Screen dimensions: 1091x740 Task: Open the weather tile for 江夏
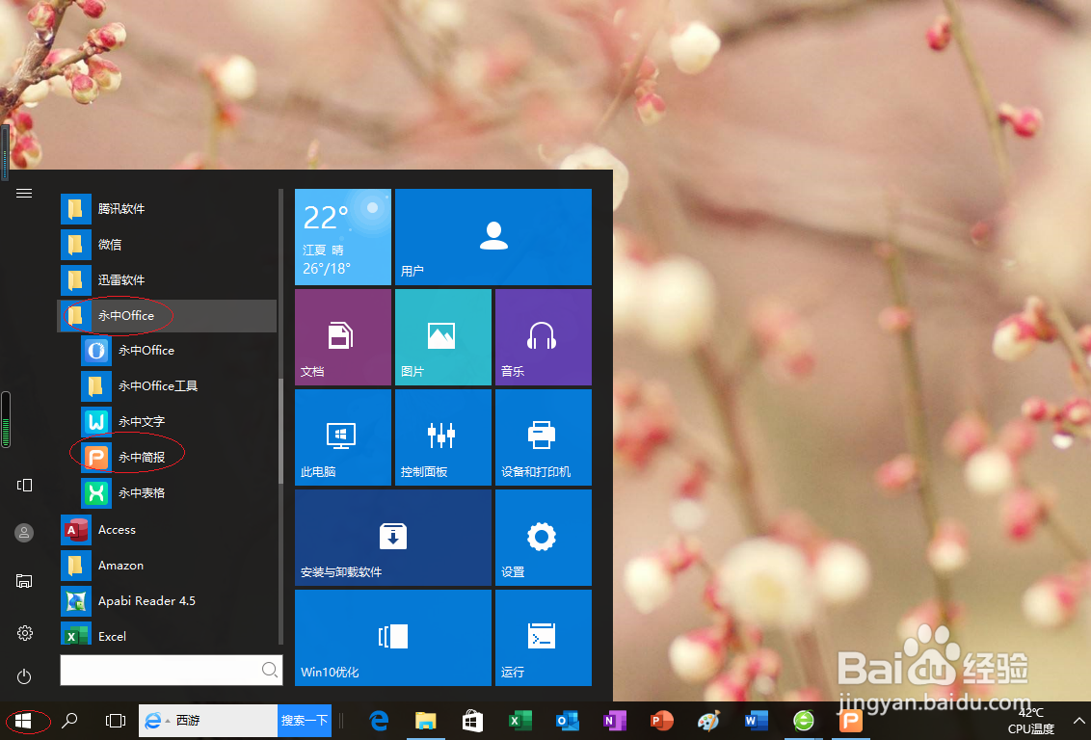point(343,237)
